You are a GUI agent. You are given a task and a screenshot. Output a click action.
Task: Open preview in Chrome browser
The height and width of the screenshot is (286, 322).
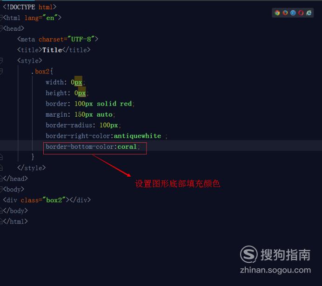tap(277, 13)
